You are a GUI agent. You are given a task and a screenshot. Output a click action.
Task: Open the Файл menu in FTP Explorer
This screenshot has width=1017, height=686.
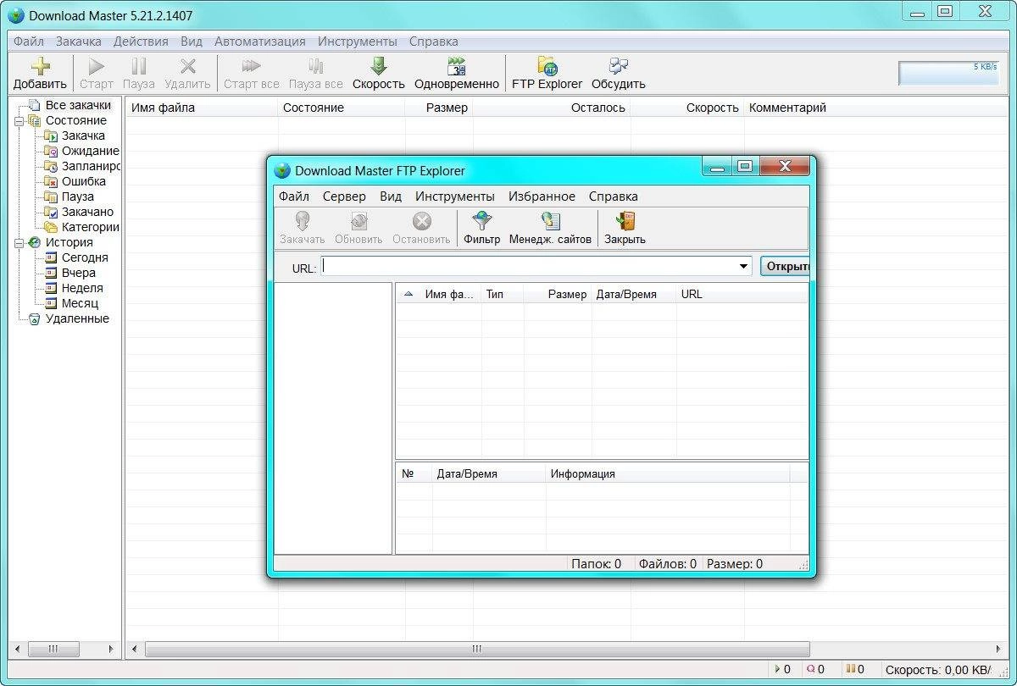(294, 196)
